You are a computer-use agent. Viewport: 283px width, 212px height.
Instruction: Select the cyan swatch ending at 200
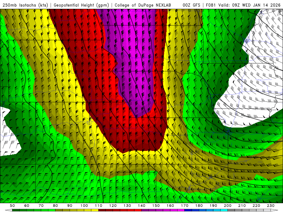click(224, 210)
